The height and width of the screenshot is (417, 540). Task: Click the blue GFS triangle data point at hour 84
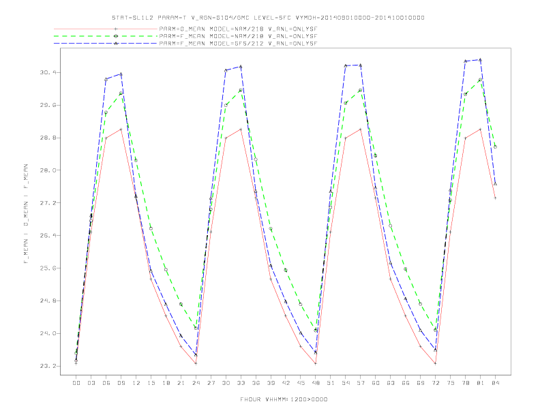495,184
